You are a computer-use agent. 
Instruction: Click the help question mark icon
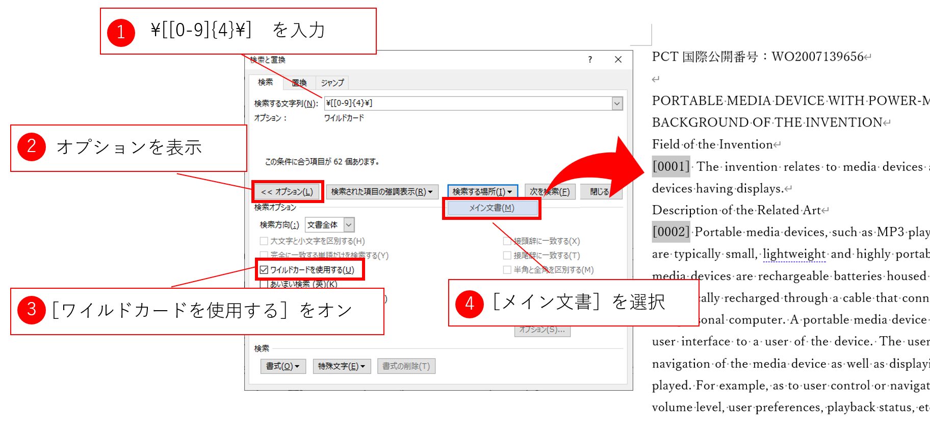coord(590,60)
